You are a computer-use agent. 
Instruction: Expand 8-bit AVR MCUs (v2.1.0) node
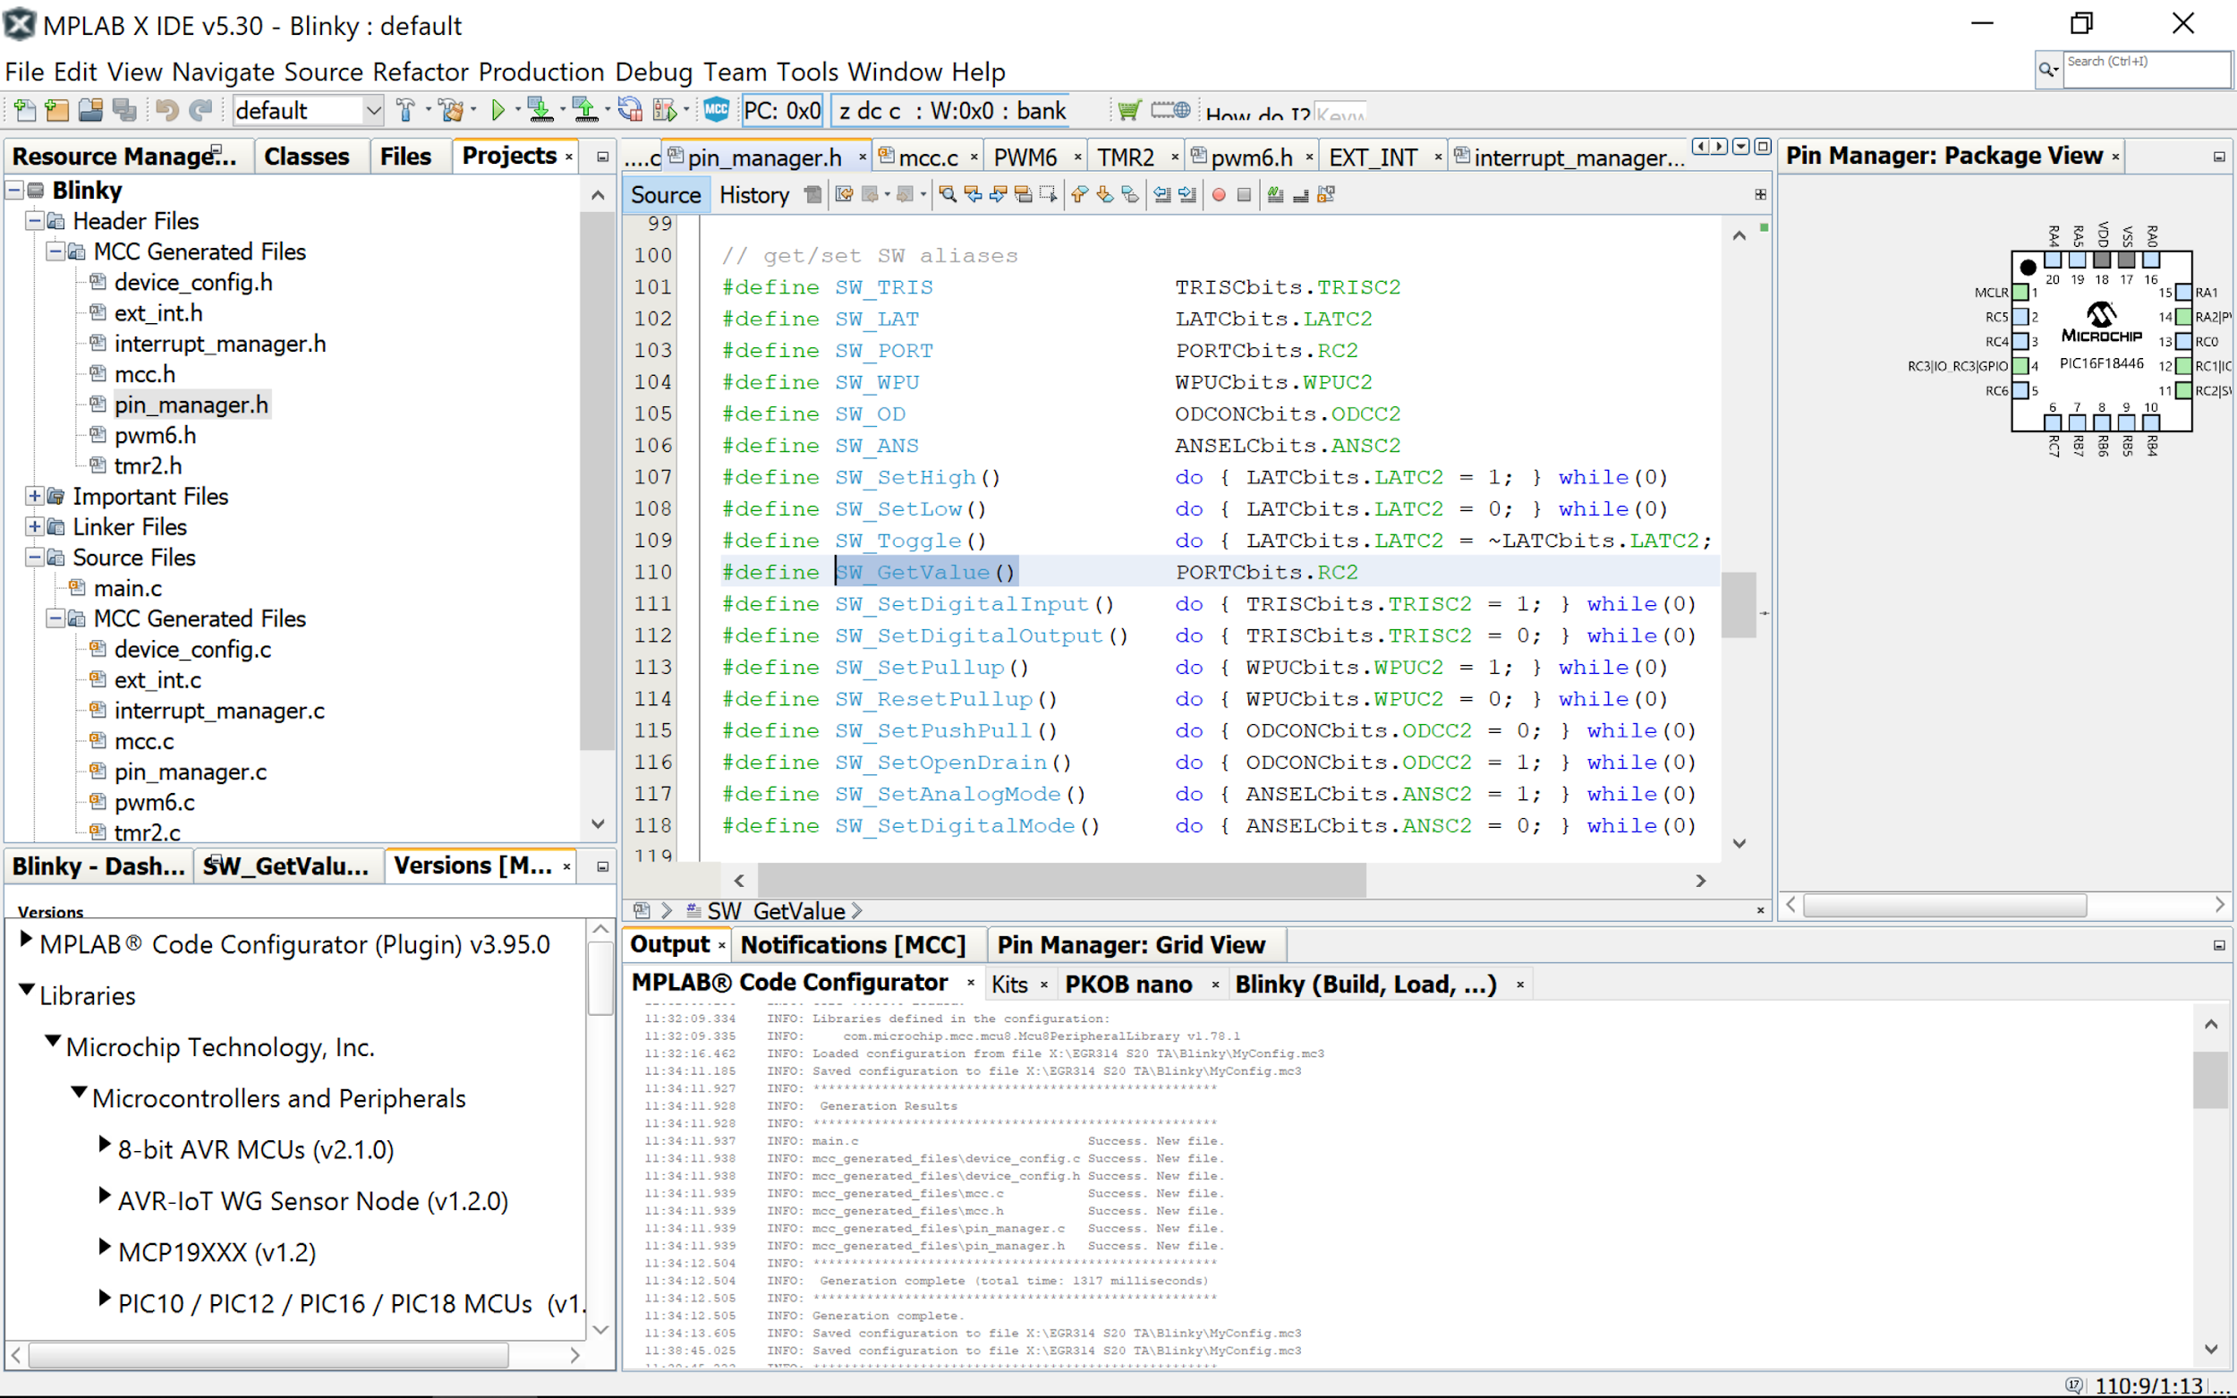click(x=106, y=1145)
